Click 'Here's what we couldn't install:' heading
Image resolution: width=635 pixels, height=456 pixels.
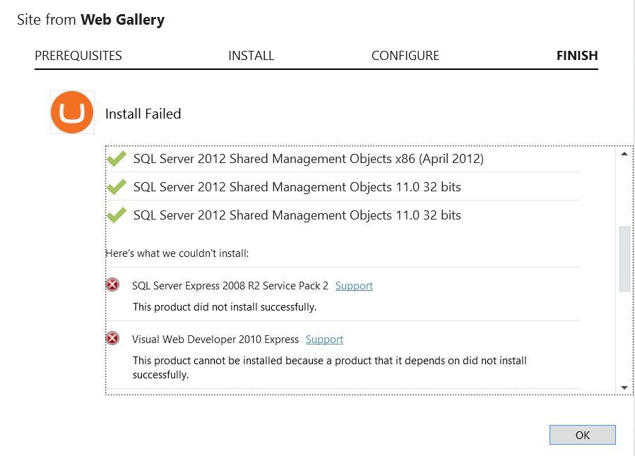point(177,253)
